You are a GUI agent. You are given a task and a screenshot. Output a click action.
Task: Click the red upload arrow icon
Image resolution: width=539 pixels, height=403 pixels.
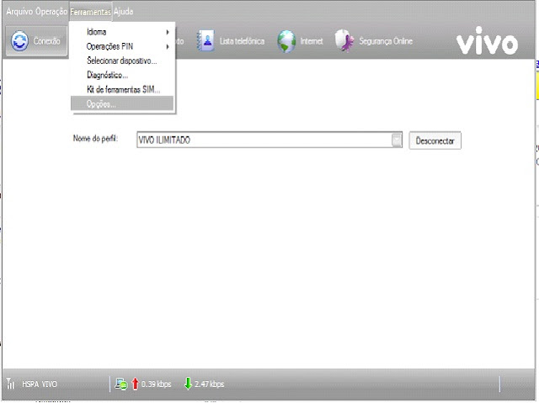[x=135, y=384]
